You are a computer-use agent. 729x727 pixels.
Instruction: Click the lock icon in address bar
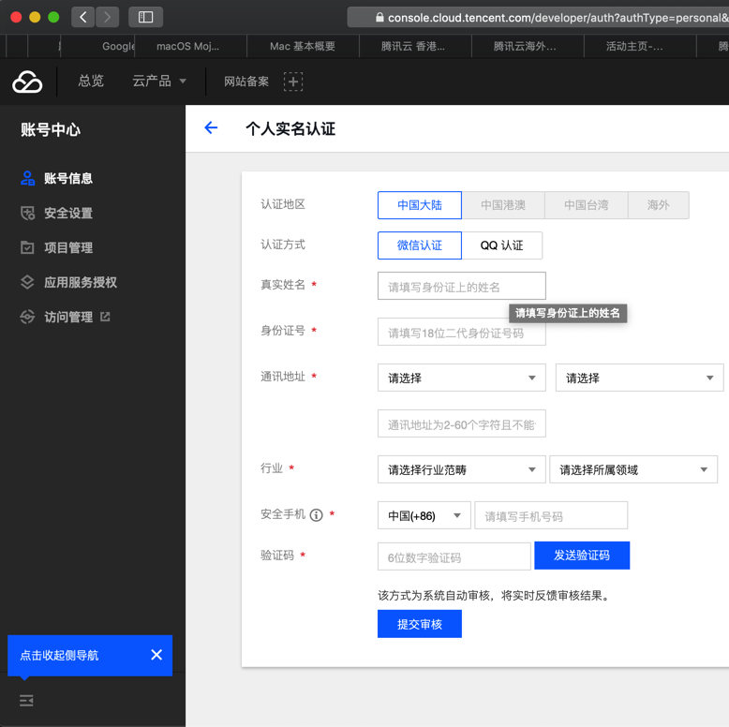(x=379, y=18)
